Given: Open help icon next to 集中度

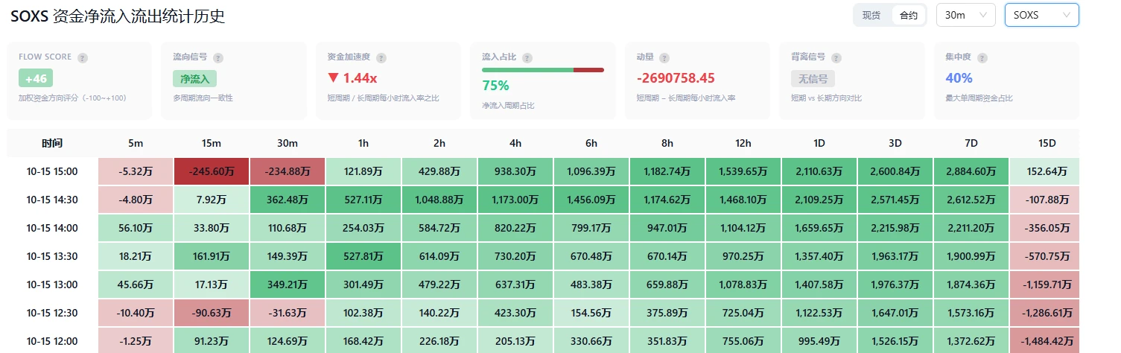Looking at the screenshot, I should point(982,57).
